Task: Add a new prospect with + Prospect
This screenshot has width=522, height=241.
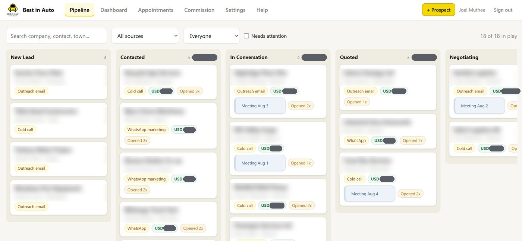Action: (438, 10)
